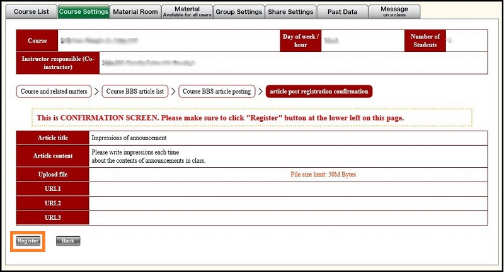This screenshot has height=272, width=504.
Task: Click the empty URL1 field row
Action: 288,189
